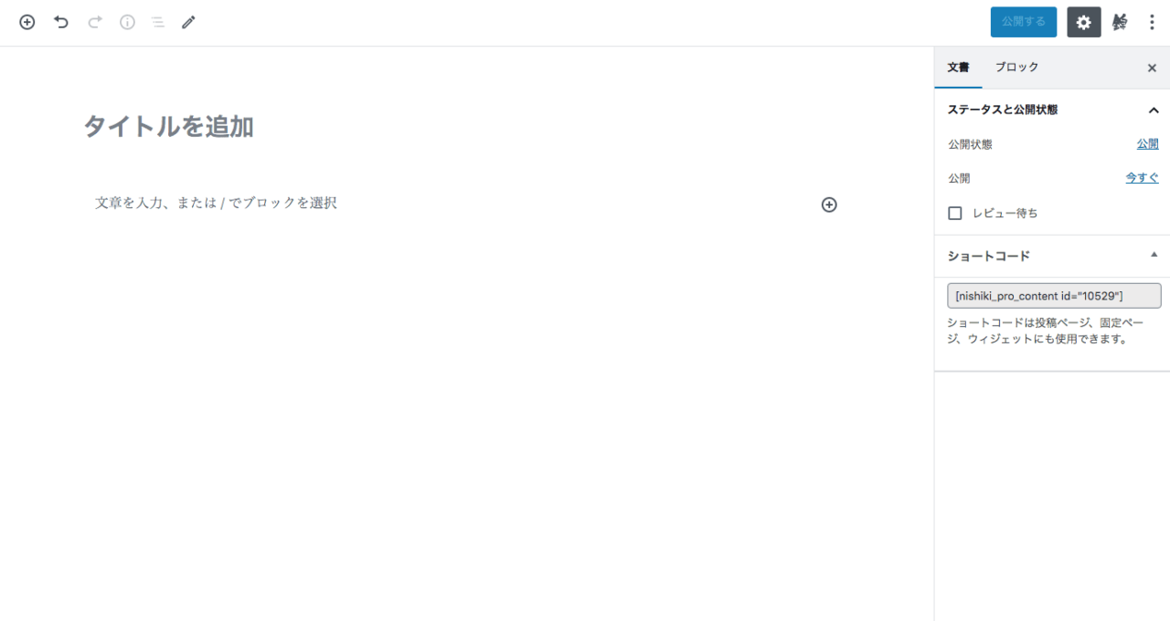Open publish date 今すぐ link
Screen dimensions: 1170x621
[1142, 178]
